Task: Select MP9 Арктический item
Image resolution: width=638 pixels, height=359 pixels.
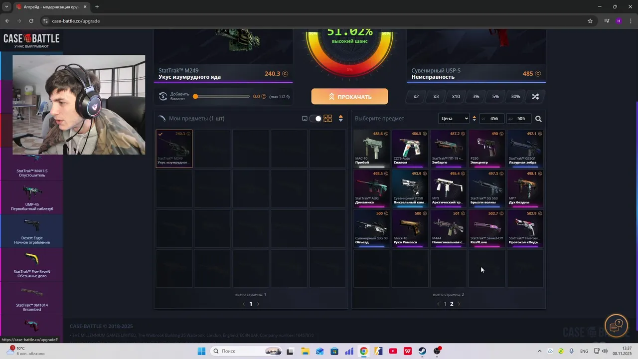Action: (x=448, y=188)
